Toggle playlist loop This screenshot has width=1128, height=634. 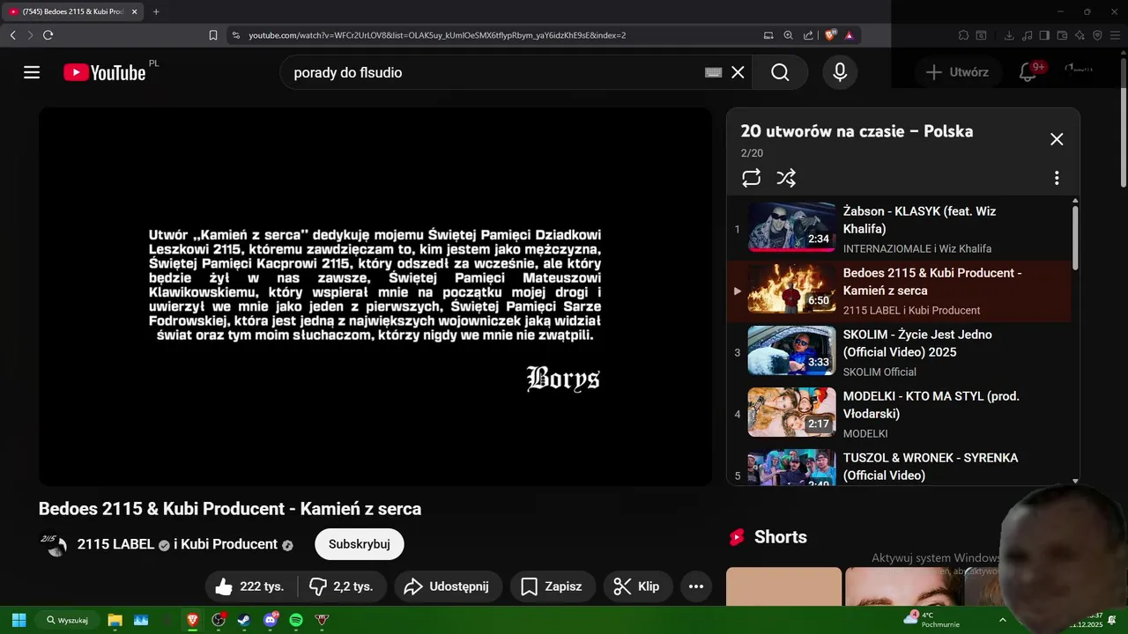pyautogui.click(x=751, y=178)
